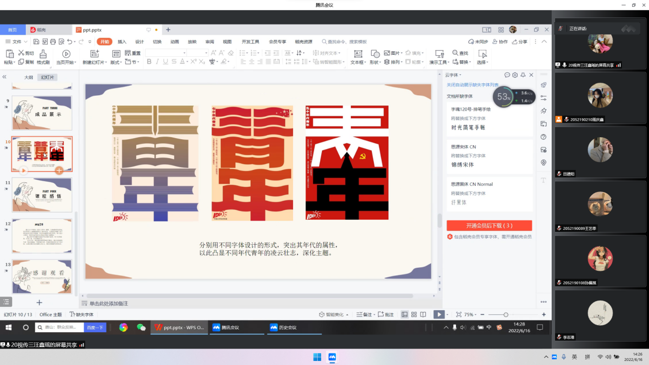649x365 pixels.
Task: Switch to the 首页 home tab
Action: tap(12, 30)
